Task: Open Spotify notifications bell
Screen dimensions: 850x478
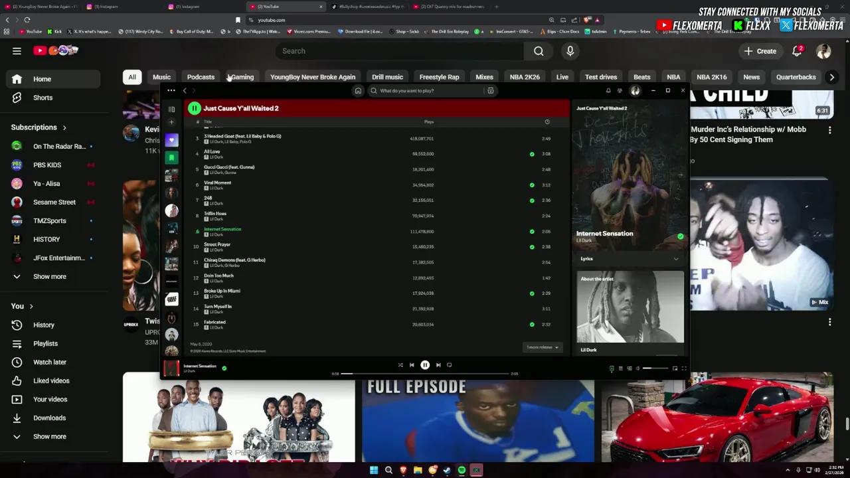Action: (x=608, y=91)
